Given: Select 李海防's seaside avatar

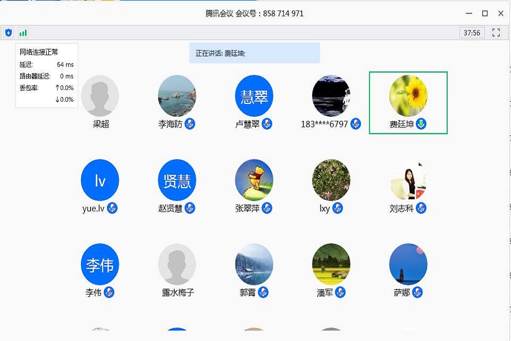Looking at the screenshot, I should click(x=177, y=96).
